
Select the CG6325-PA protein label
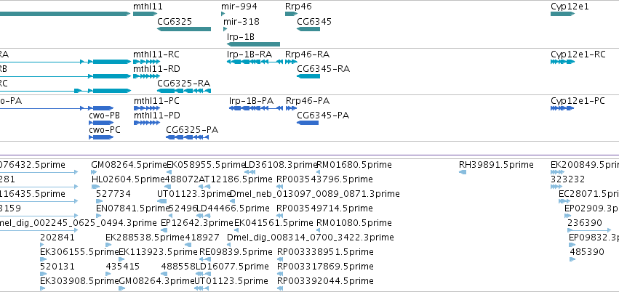pos(192,130)
